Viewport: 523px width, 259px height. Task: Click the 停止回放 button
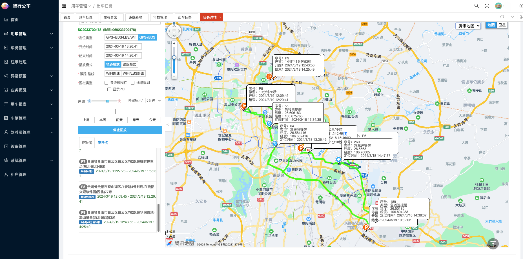tap(120, 130)
